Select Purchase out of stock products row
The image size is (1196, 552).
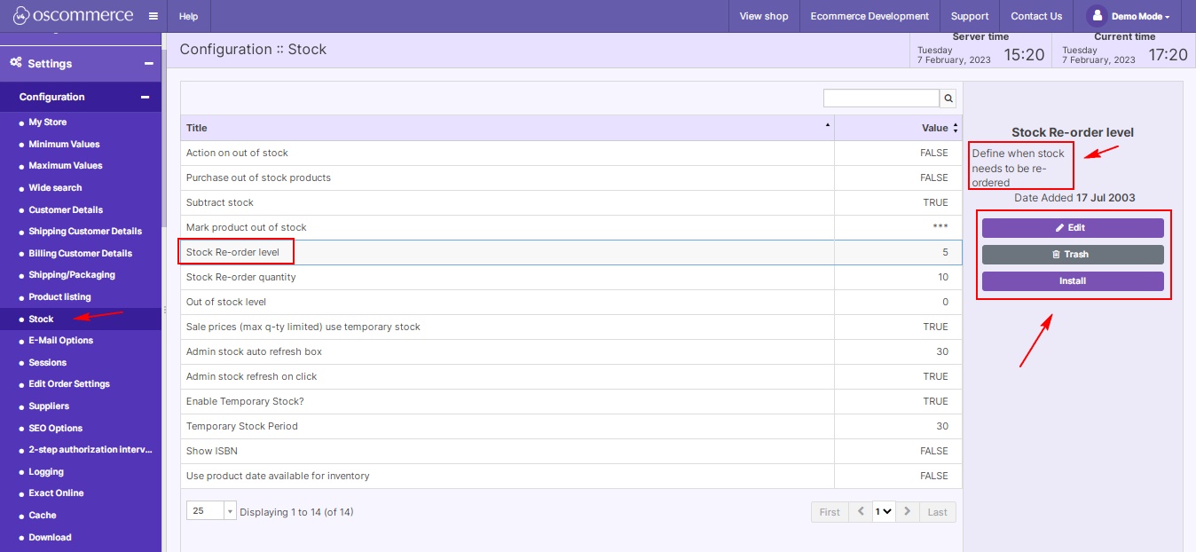tap(571, 177)
